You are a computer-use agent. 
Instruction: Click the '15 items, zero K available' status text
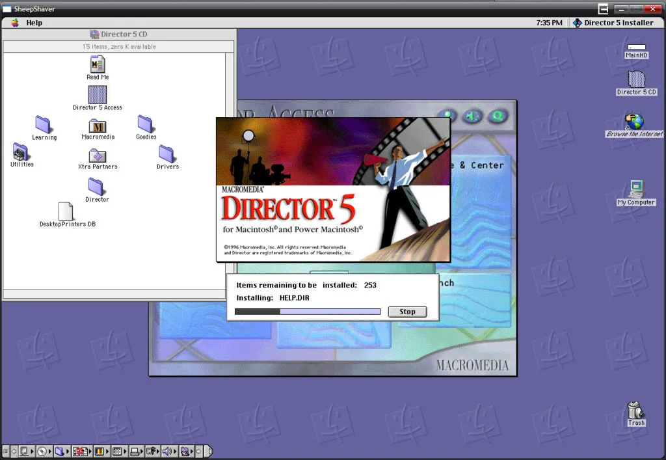pos(119,47)
